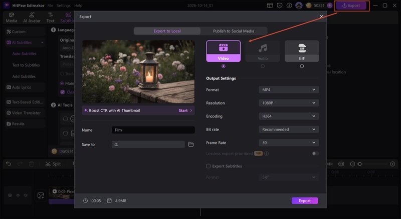This screenshot has height=219, width=401.
Task: Open the Resolution 1080P dropdown
Action: 289,103
